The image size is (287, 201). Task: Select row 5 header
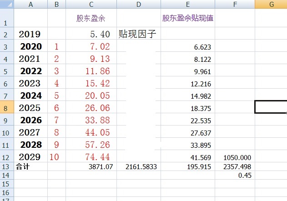(x=7, y=70)
